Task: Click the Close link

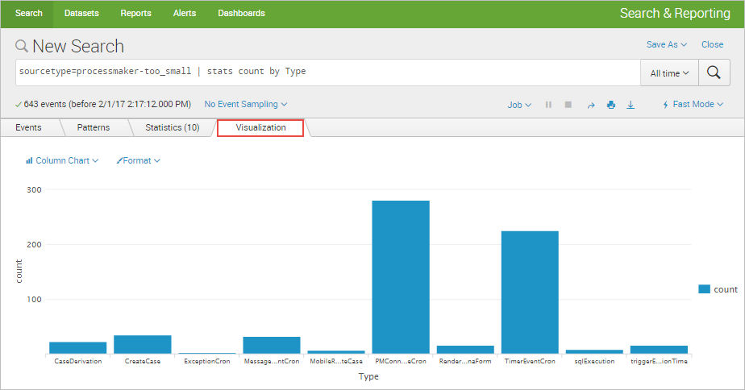Action: 712,45
